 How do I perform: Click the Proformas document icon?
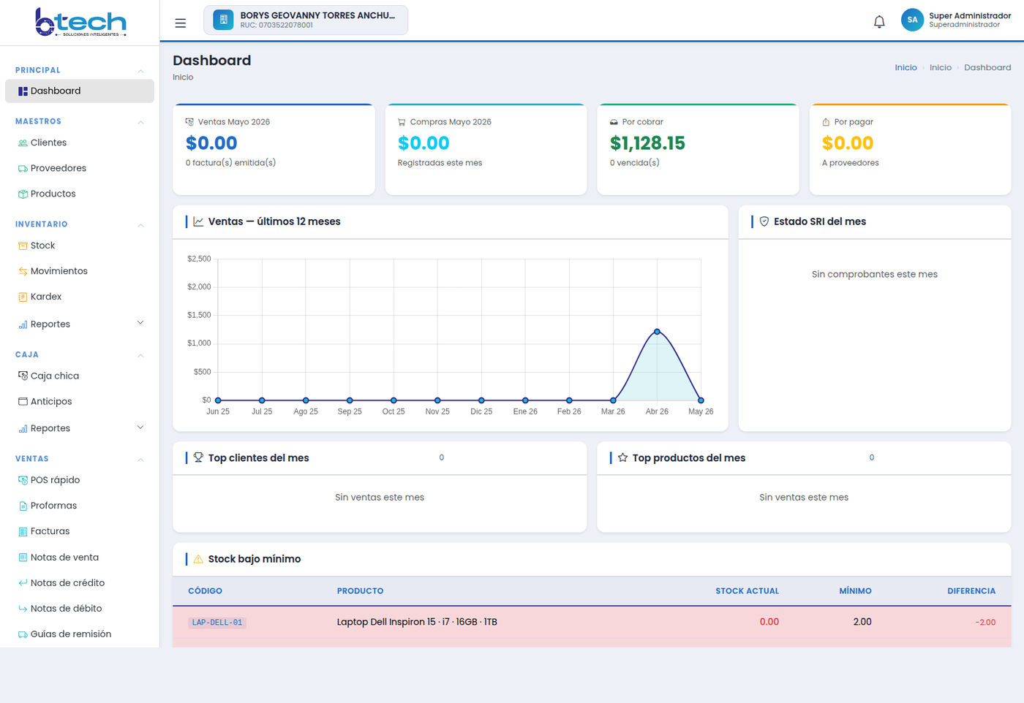click(23, 506)
